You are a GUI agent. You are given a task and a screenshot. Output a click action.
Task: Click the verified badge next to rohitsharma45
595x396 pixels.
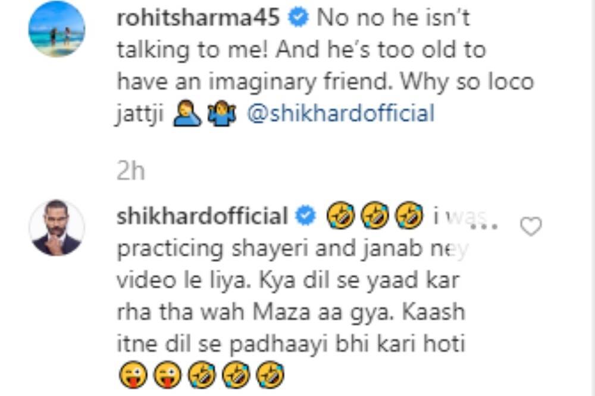(299, 18)
